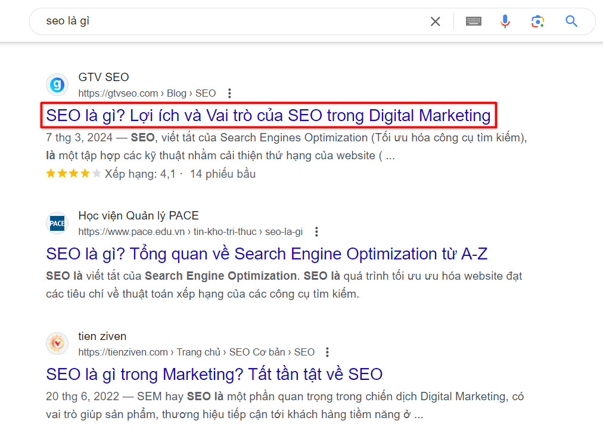Open 'SEO là gì? Tổng quan' result
Image resolution: width=603 pixels, height=439 pixels.
266,254
